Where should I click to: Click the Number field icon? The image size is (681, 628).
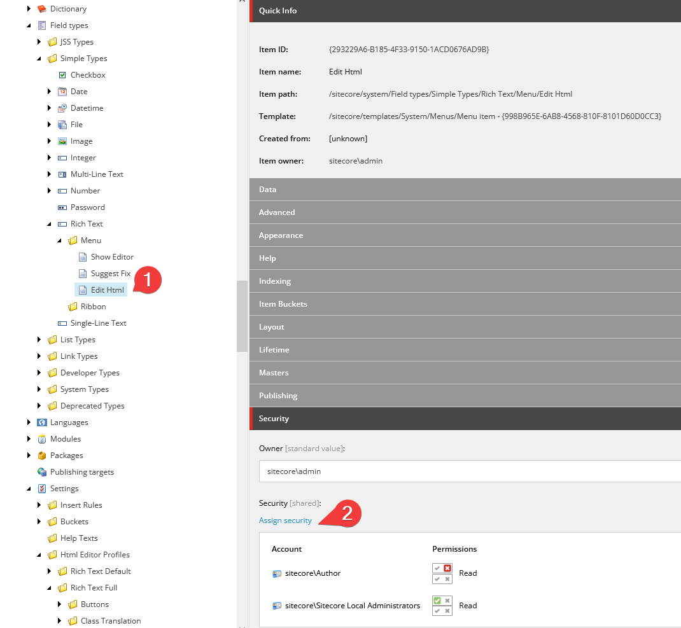pyautogui.click(x=62, y=191)
